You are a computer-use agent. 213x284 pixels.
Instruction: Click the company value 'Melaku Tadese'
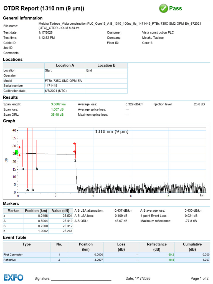153,38
